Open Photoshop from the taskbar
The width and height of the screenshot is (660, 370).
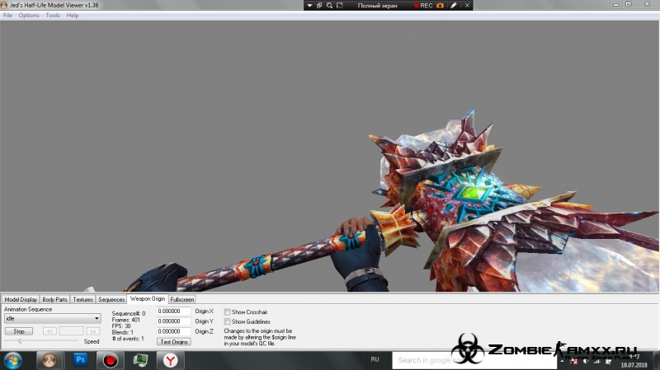[80, 360]
